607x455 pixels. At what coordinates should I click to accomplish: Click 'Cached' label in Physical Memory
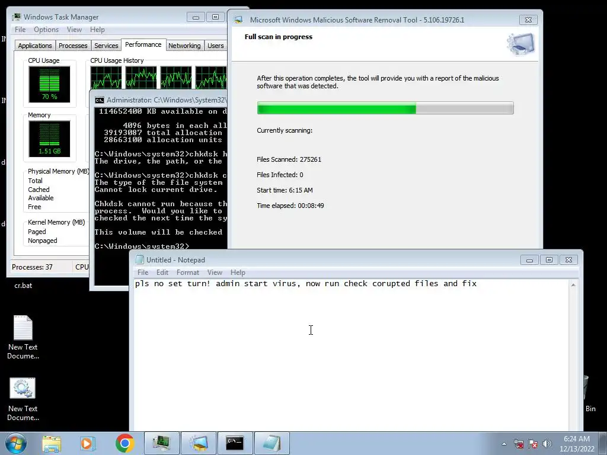[39, 190]
